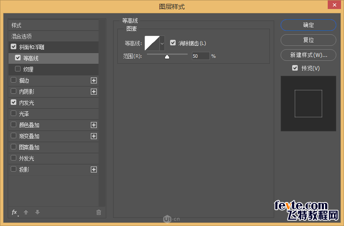Screen dimensions: 344x226
Task: Add another 颜色叠加 with plus icon
Action: pyautogui.click(x=94, y=125)
